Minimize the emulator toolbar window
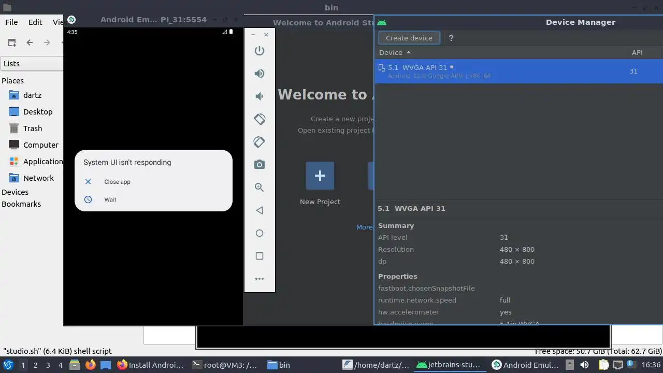Viewport: 663px width, 373px height. [253, 35]
